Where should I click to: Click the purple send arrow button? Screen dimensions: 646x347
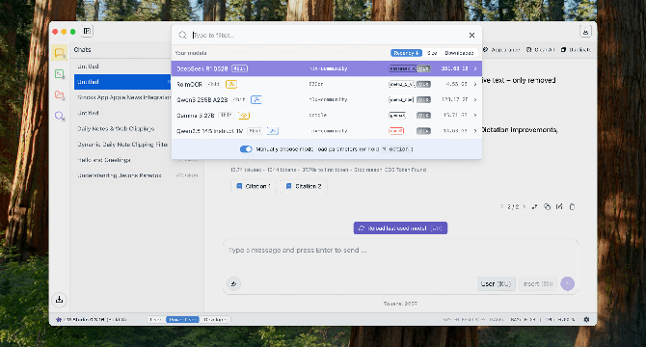point(567,283)
